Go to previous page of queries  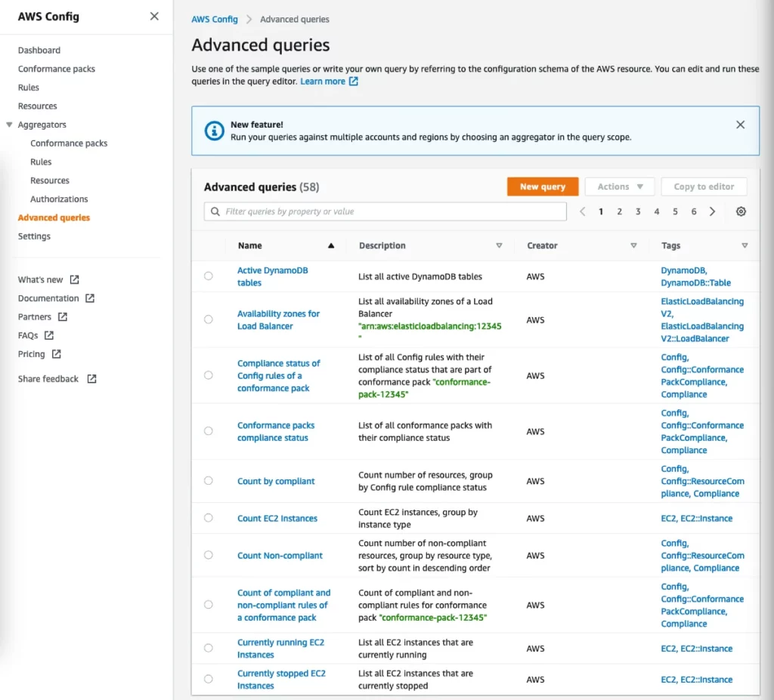[583, 211]
